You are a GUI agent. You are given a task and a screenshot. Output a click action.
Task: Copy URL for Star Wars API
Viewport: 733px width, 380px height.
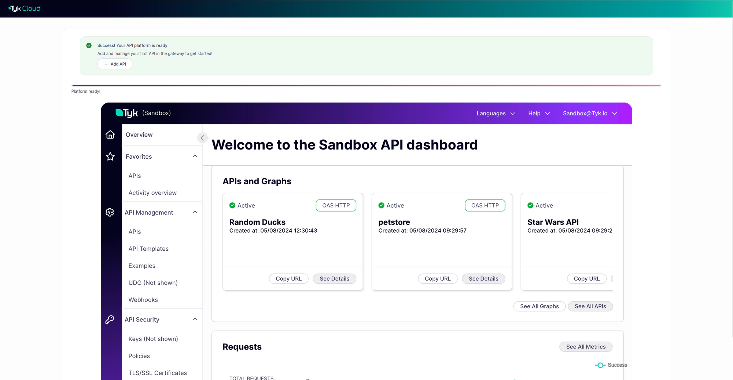pos(587,279)
